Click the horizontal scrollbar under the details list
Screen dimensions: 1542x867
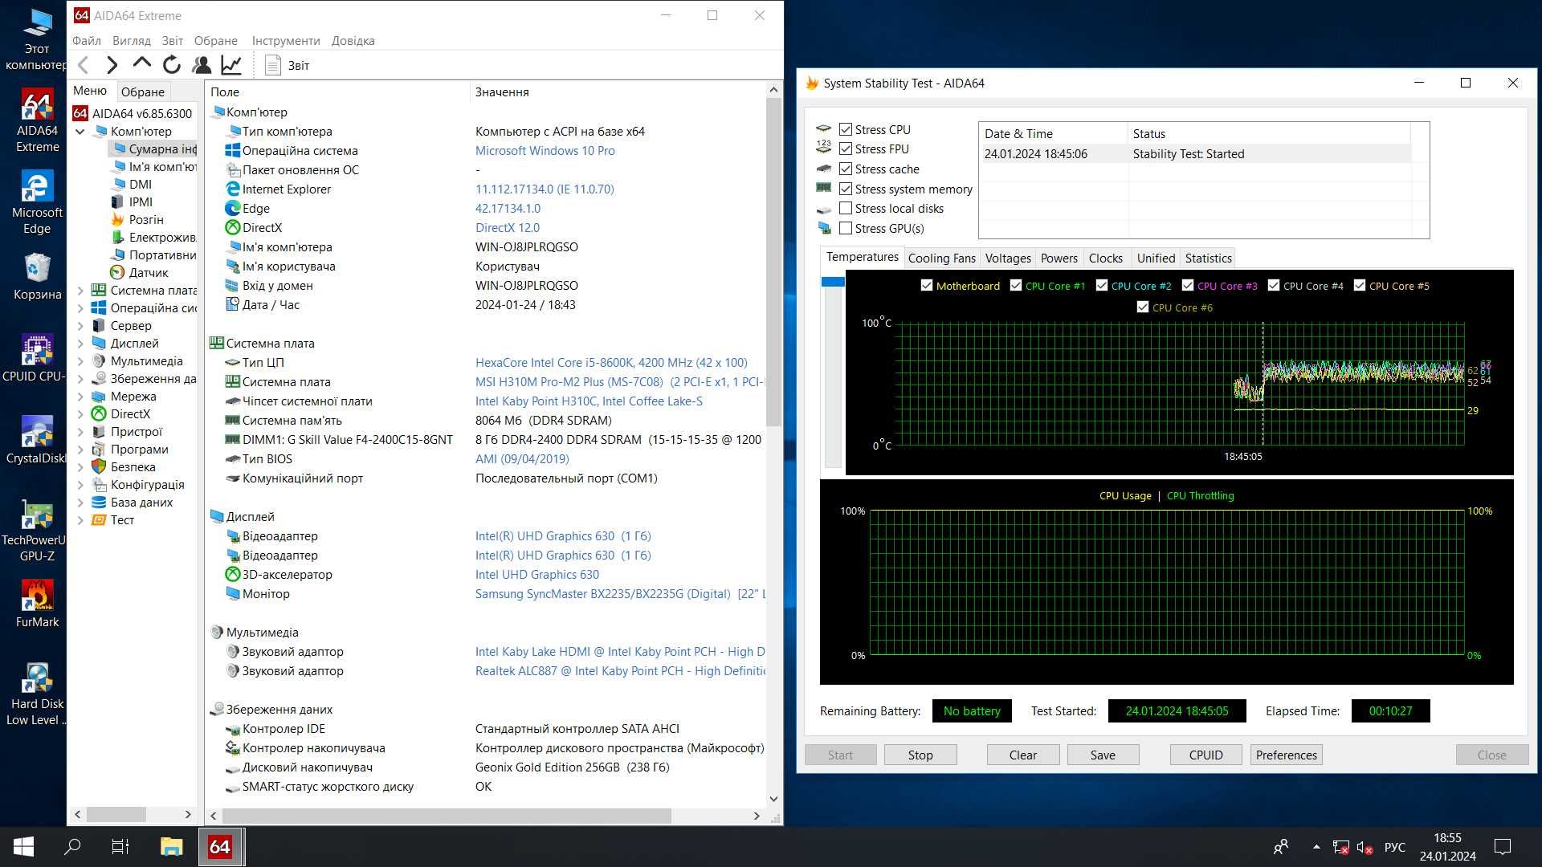coord(446,816)
